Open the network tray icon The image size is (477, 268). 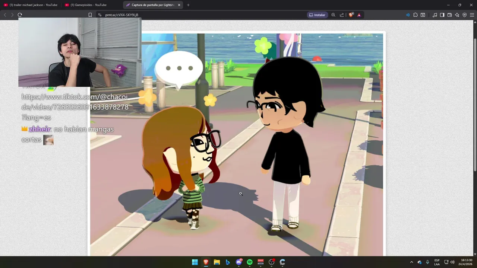(446, 262)
